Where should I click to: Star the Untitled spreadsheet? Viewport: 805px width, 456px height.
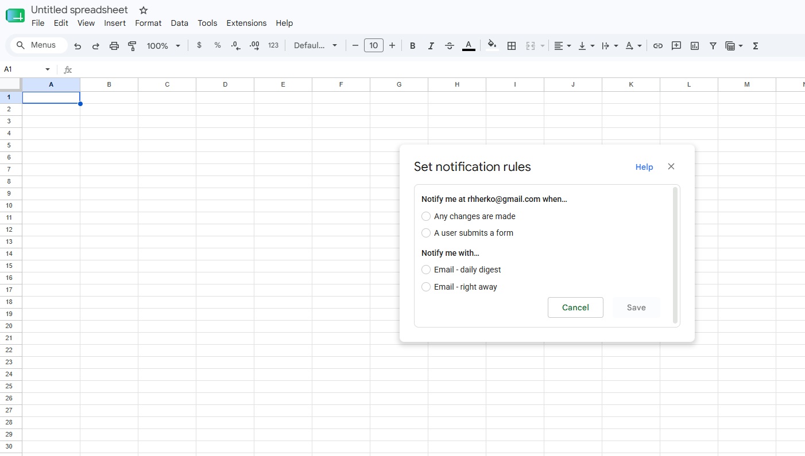(144, 10)
